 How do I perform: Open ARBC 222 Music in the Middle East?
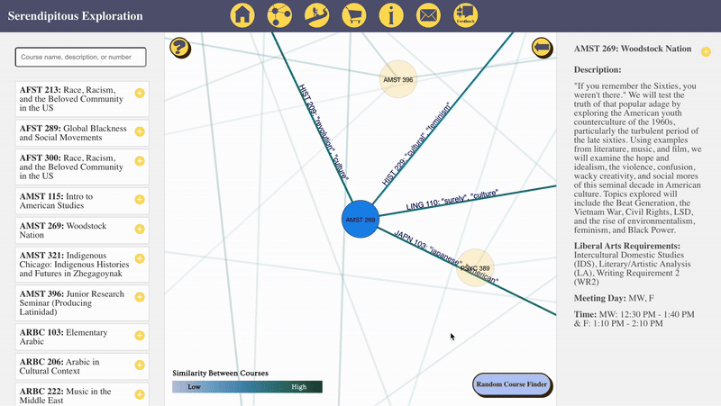click(82, 394)
